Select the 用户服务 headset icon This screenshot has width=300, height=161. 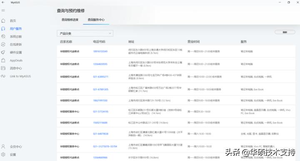(3, 28)
